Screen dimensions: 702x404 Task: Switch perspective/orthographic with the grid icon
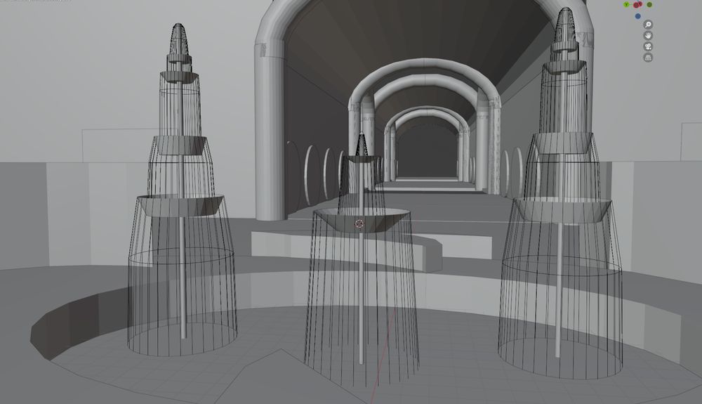tap(647, 58)
